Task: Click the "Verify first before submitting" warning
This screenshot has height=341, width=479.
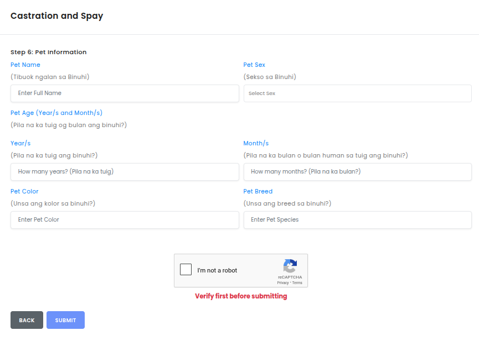Action: point(241,296)
